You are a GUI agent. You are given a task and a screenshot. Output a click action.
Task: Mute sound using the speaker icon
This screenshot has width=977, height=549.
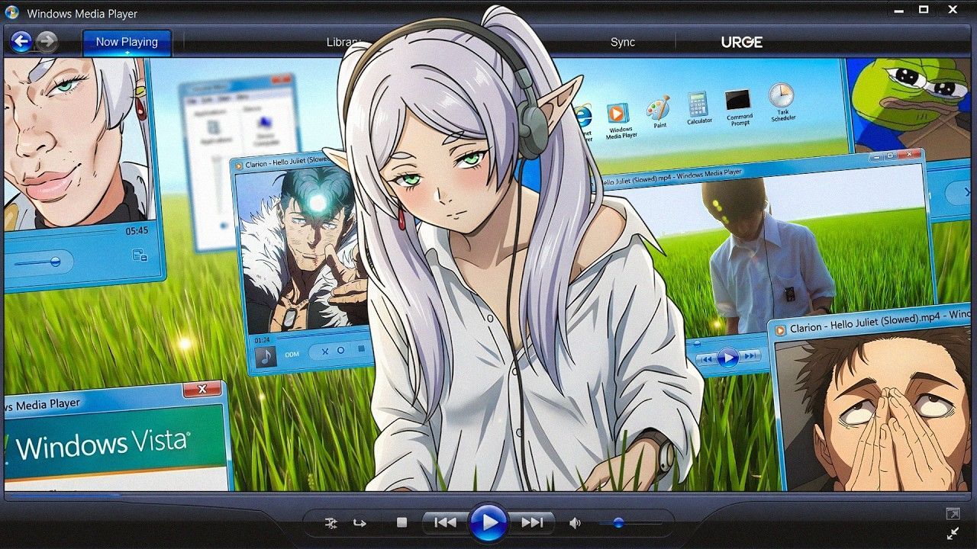pyautogui.click(x=575, y=523)
